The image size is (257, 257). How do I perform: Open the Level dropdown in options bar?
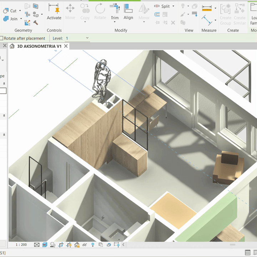tap(87, 38)
